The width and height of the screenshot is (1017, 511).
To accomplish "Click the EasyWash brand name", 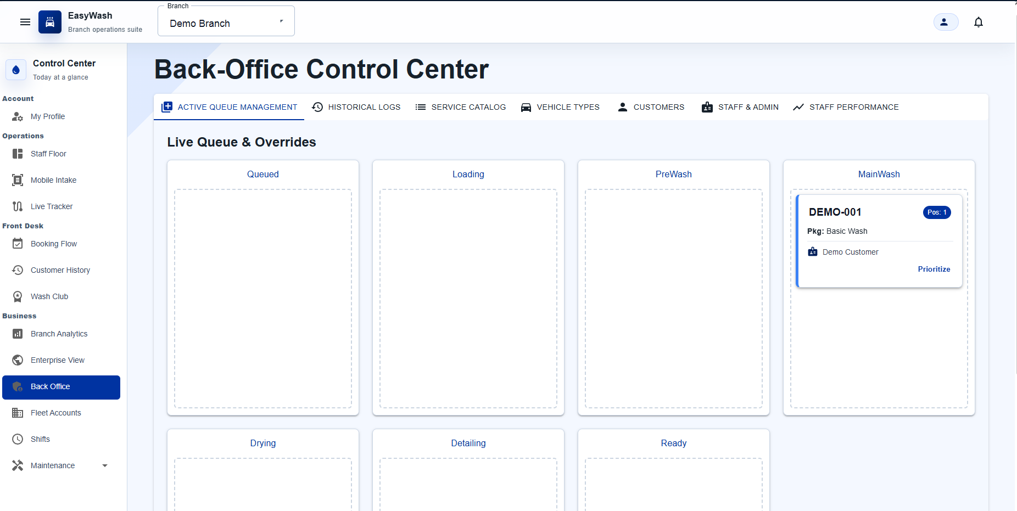I will (90, 15).
